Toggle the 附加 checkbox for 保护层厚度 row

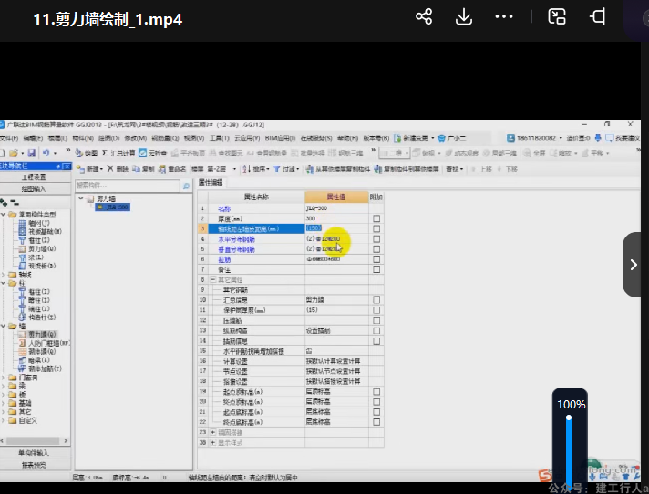point(376,310)
